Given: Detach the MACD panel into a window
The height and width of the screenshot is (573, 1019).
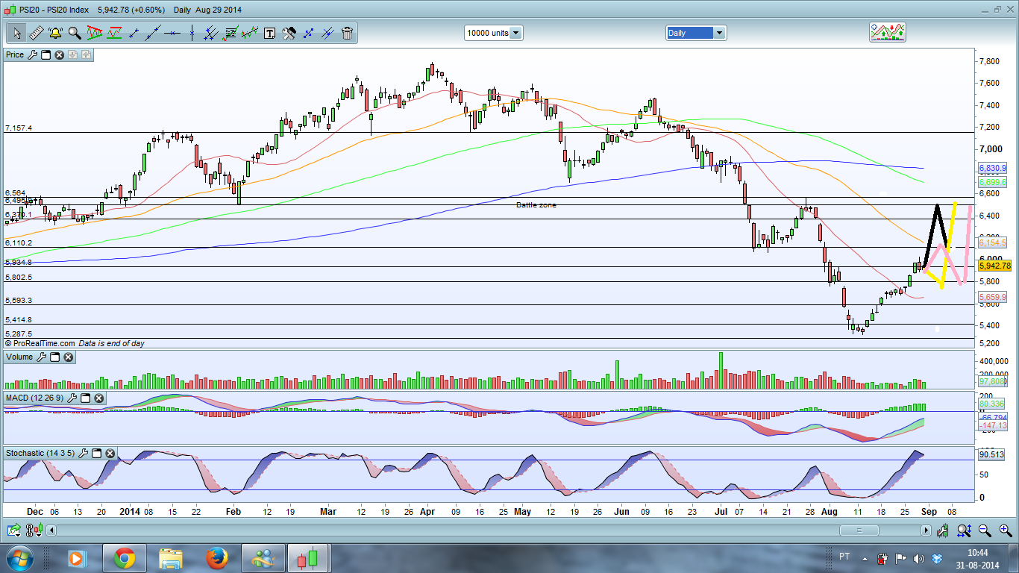Looking at the screenshot, I should (x=86, y=398).
